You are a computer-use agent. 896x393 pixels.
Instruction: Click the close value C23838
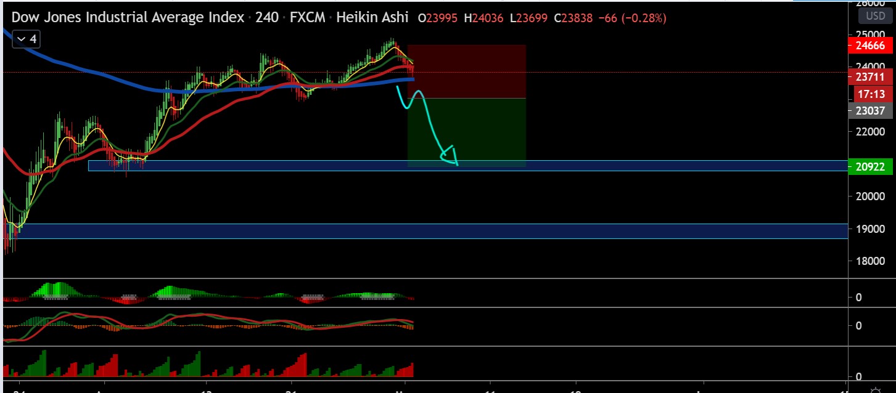(574, 18)
